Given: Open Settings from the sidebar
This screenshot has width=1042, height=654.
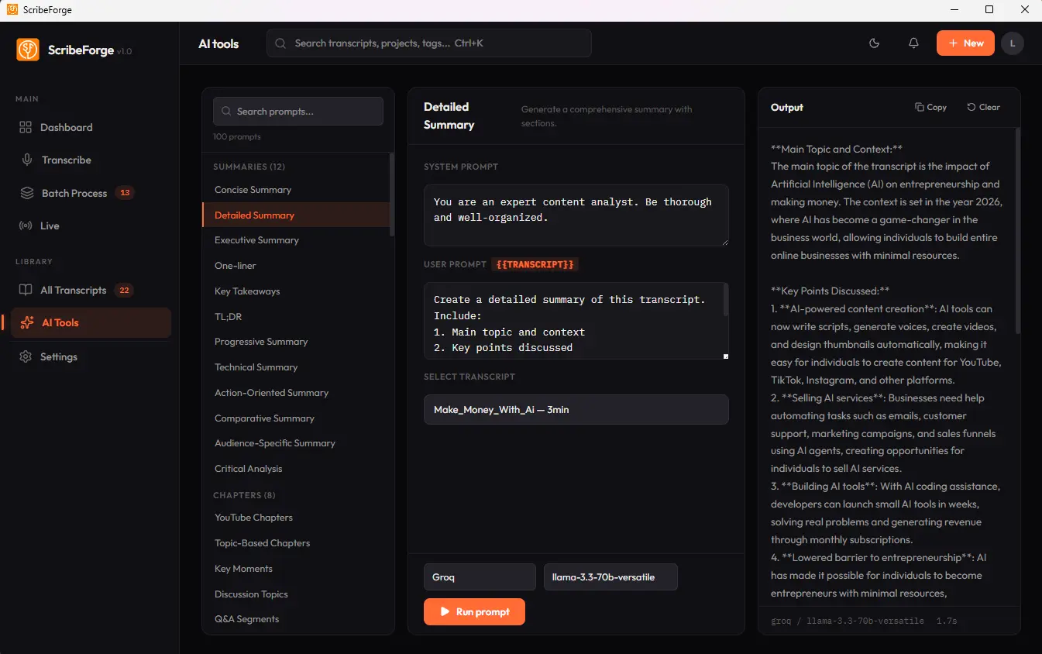Looking at the screenshot, I should [x=58, y=356].
